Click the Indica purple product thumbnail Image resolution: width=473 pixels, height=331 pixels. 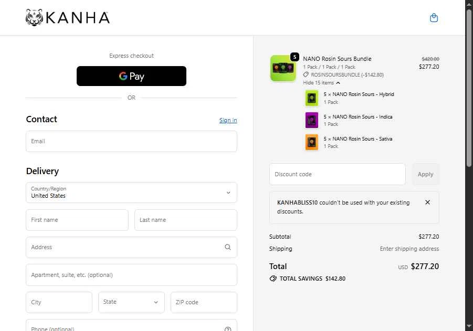point(312,120)
